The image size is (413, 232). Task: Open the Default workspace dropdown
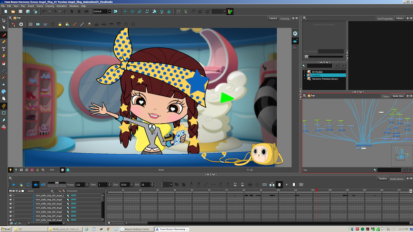pyautogui.click(x=110, y=11)
